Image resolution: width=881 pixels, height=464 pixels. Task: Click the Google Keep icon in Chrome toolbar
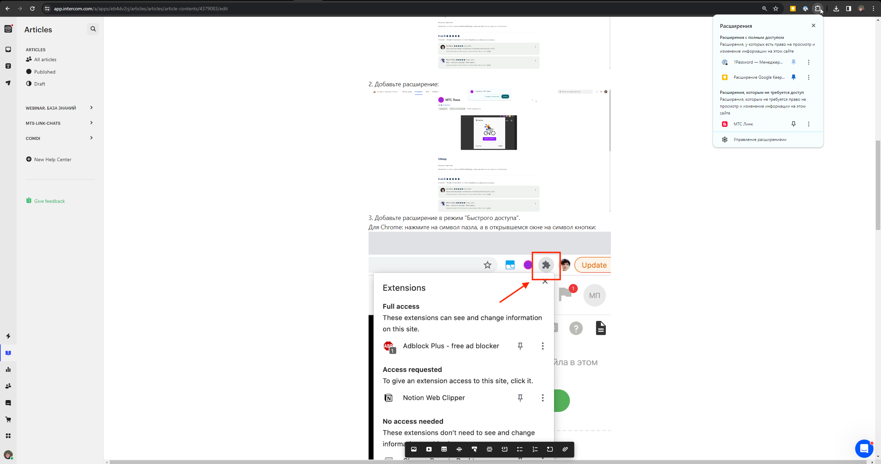pyautogui.click(x=793, y=9)
